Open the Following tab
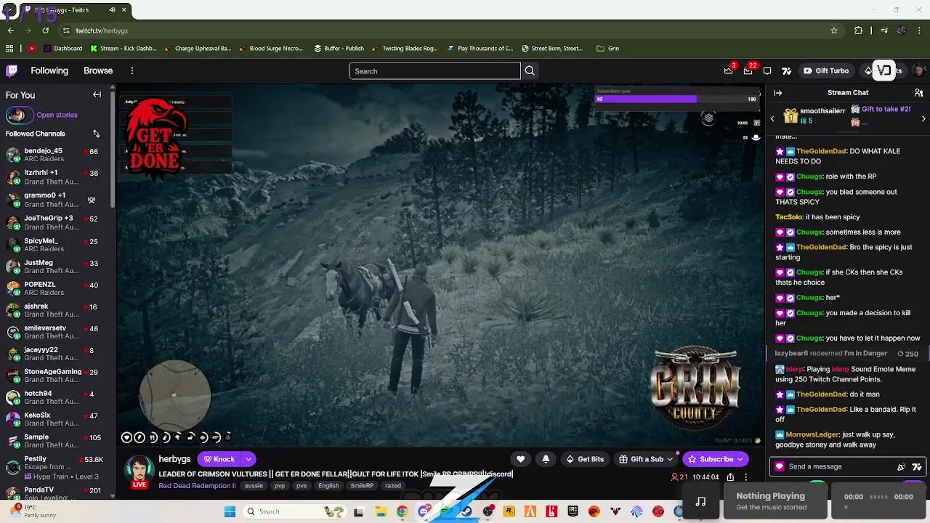The width and height of the screenshot is (930, 523). coord(49,70)
